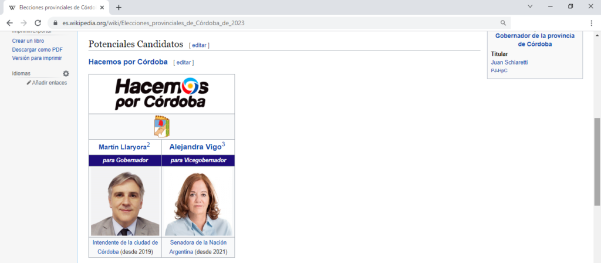Open Versión para imprimir link
Image resolution: width=601 pixels, height=263 pixels.
37,58
